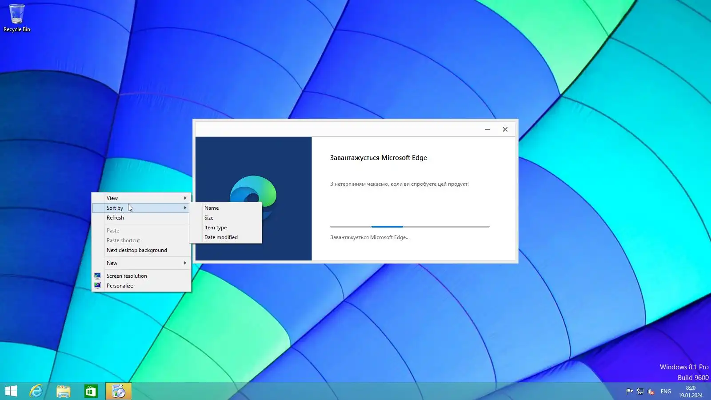Open Action Center flag in system tray
711x400 pixels.
pyautogui.click(x=629, y=392)
